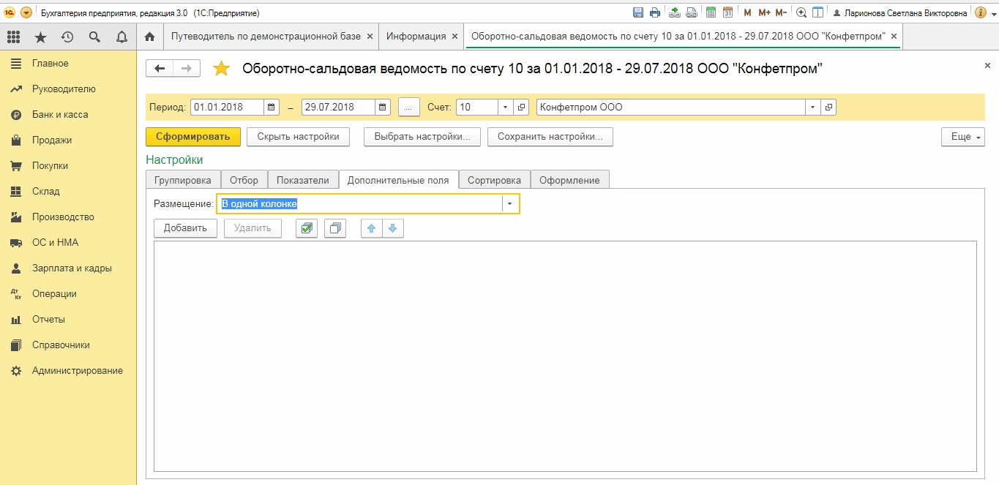Click the go to link icon
This screenshot has width=999, height=485.
tap(691, 12)
